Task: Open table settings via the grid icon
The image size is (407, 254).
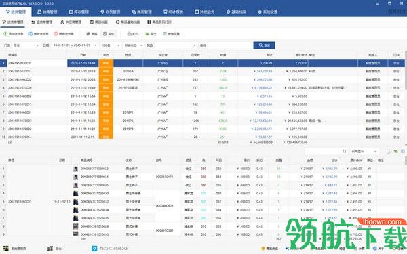Action: click(165, 34)
